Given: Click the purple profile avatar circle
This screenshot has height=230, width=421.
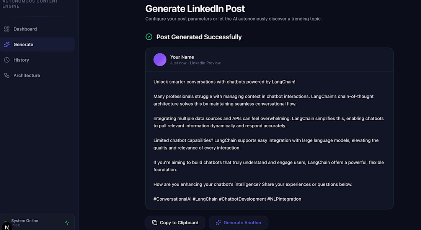Looking at the screenshot, I should 160,60.
